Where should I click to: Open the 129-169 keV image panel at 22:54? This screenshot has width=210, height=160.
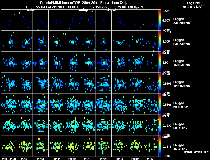(41, 83)
